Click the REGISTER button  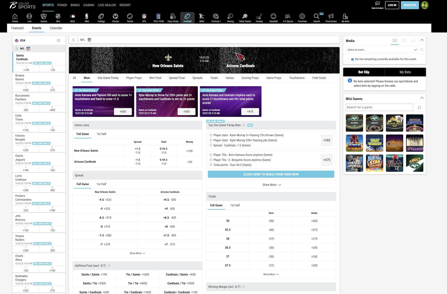[410, 5]
